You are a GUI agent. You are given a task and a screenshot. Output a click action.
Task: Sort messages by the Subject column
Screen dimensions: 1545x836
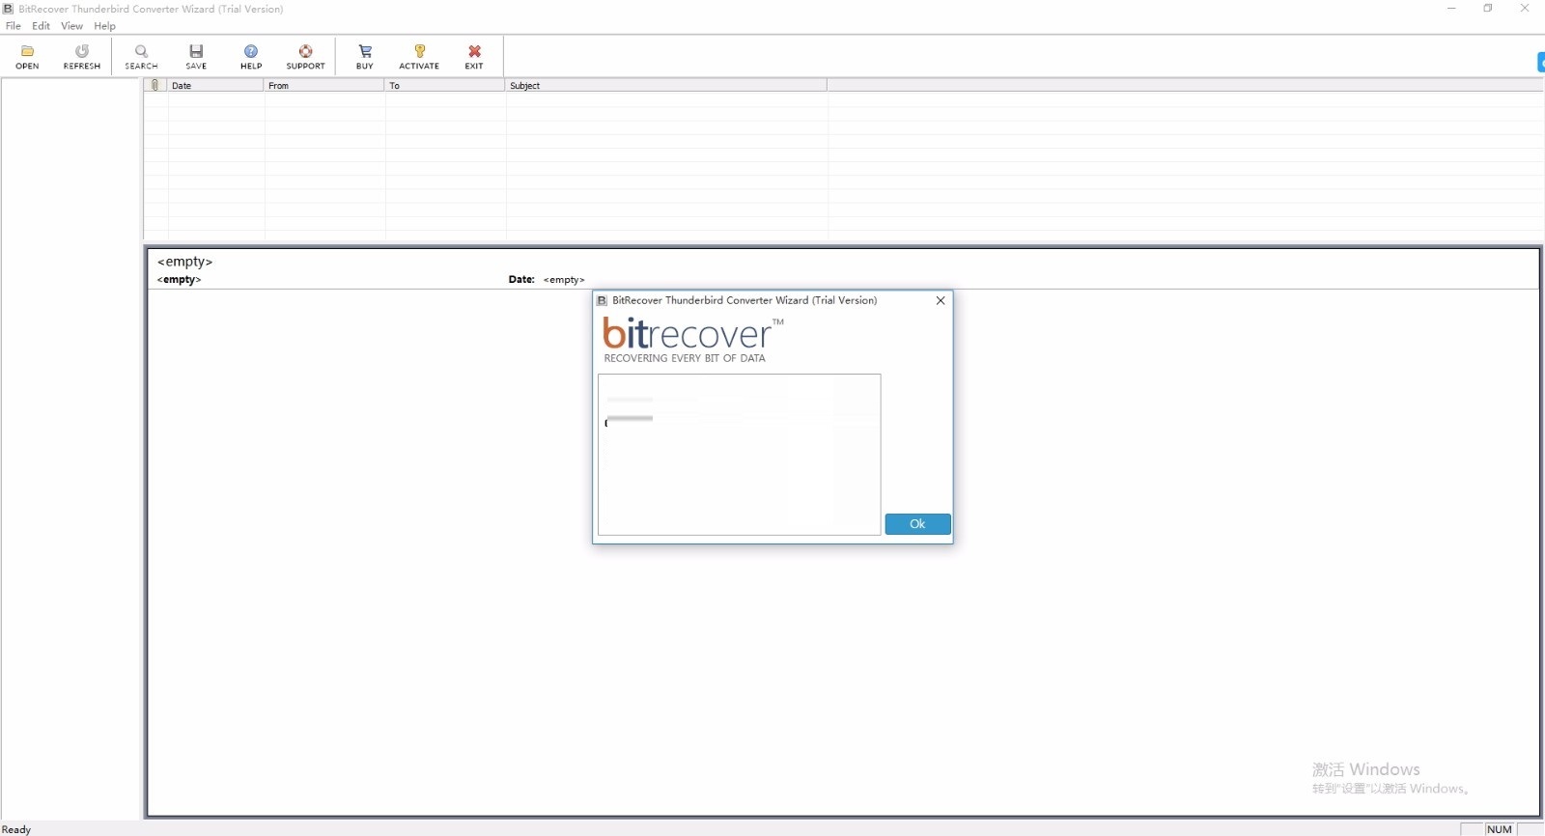coord(665,85)
